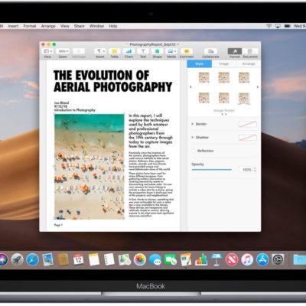Viewport: 306px width, 306px height.
Task: Go to next image styles page arrow
Action: (258, 87)
